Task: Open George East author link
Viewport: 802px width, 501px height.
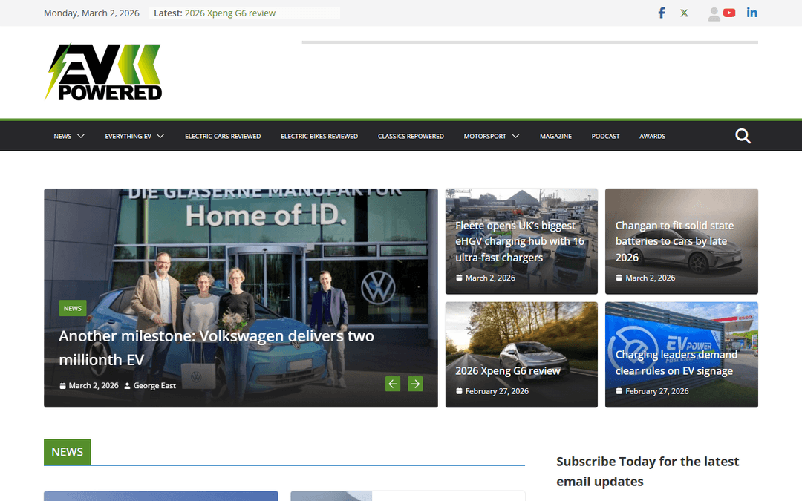Action: coord(154,385)
